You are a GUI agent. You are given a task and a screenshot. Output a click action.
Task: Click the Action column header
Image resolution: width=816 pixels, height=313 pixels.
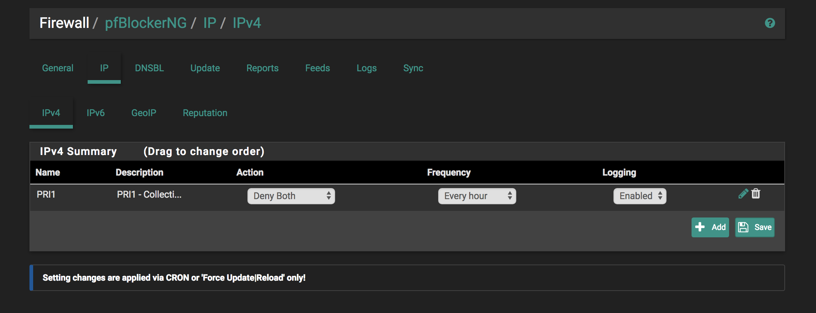click(250, 172)
